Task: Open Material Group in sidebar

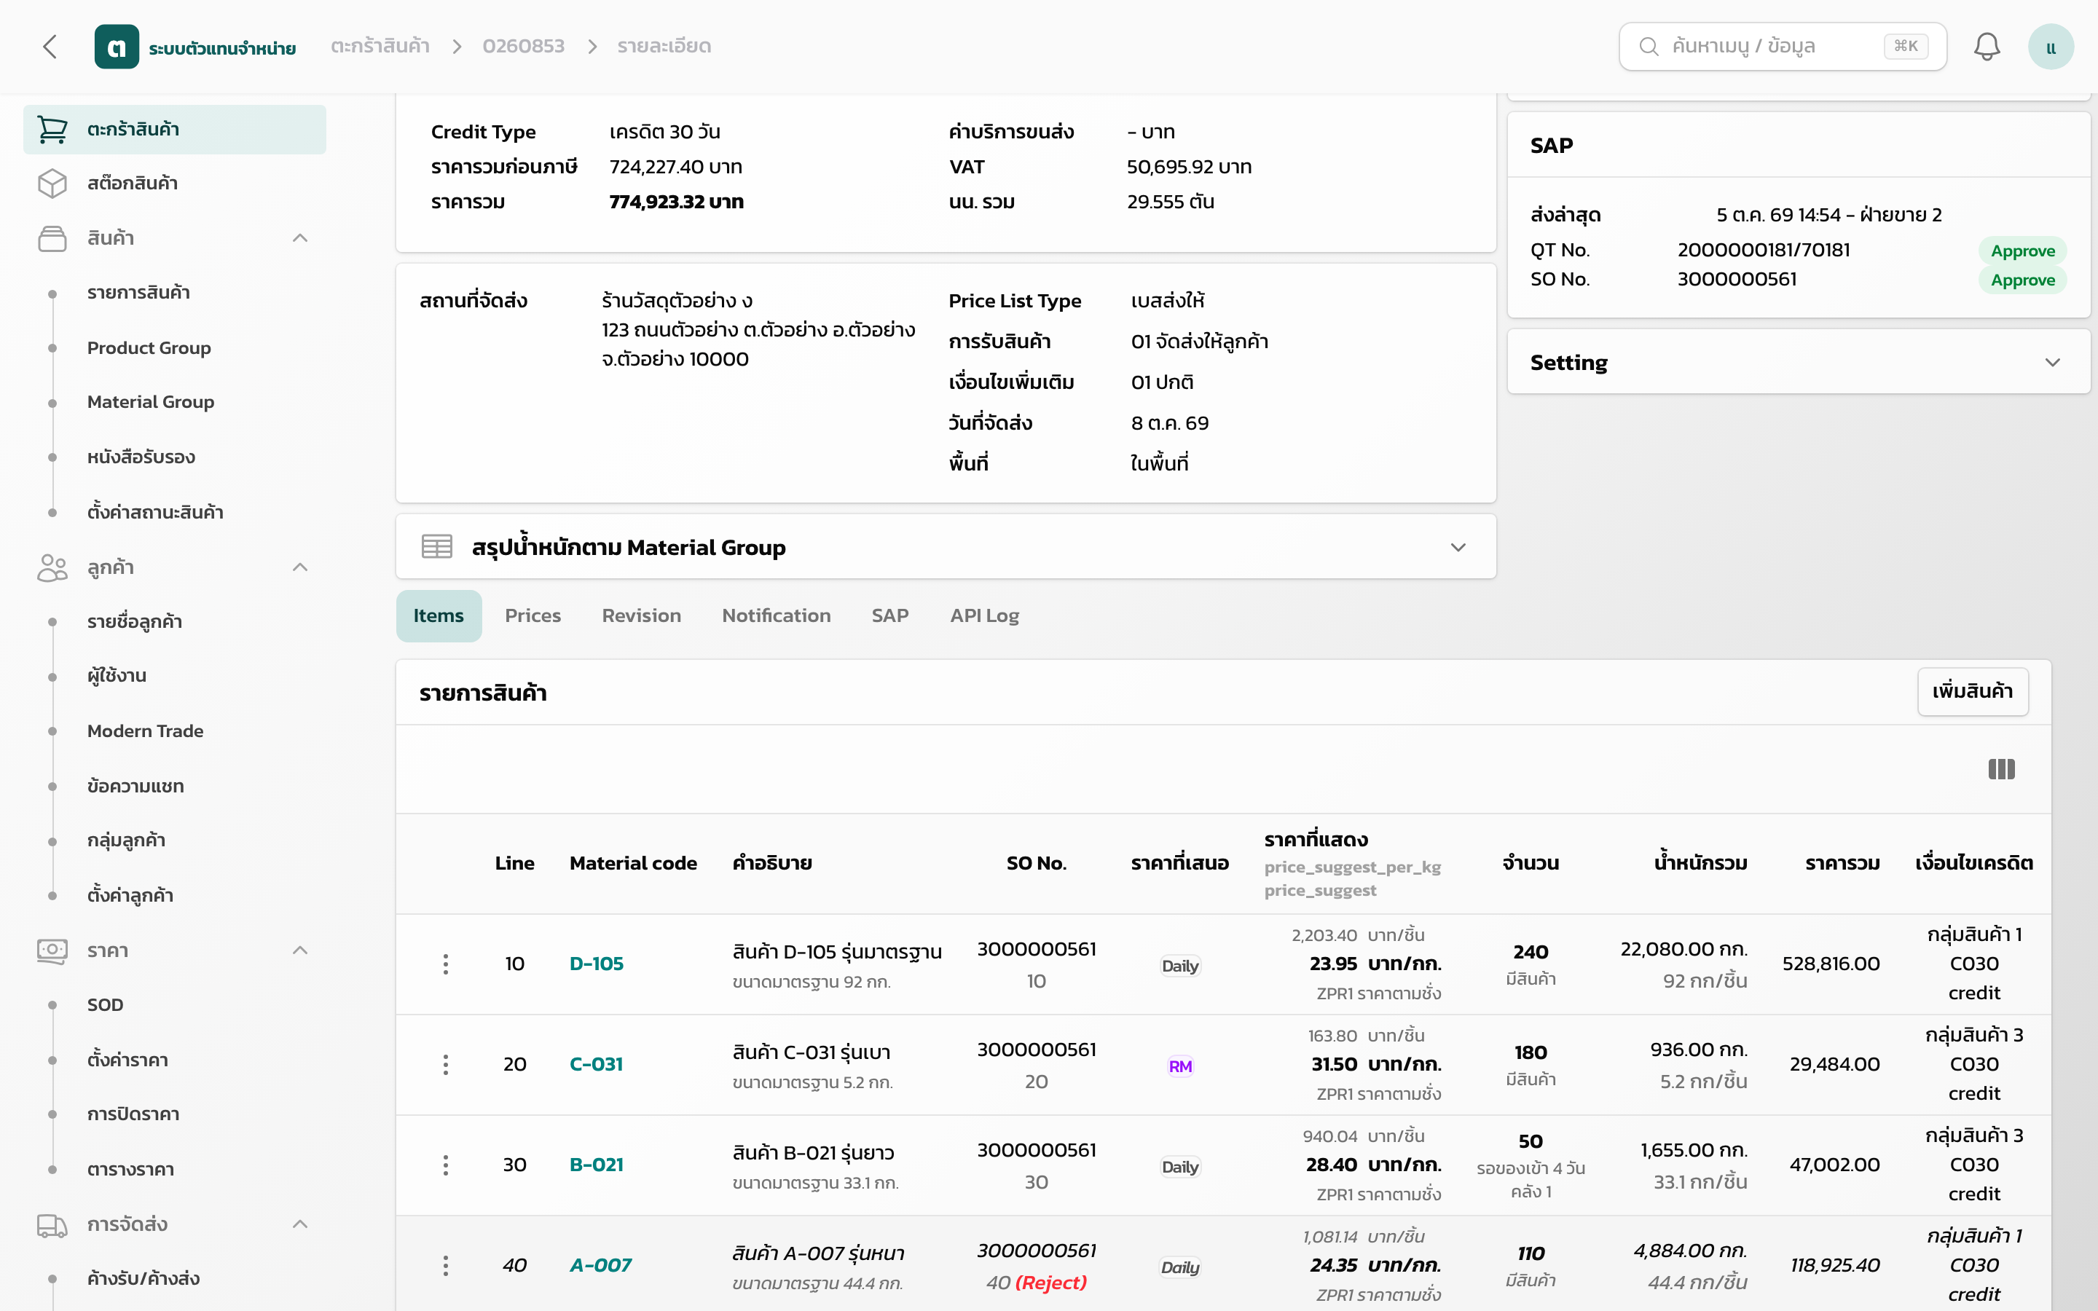Action: click(151, 402)
